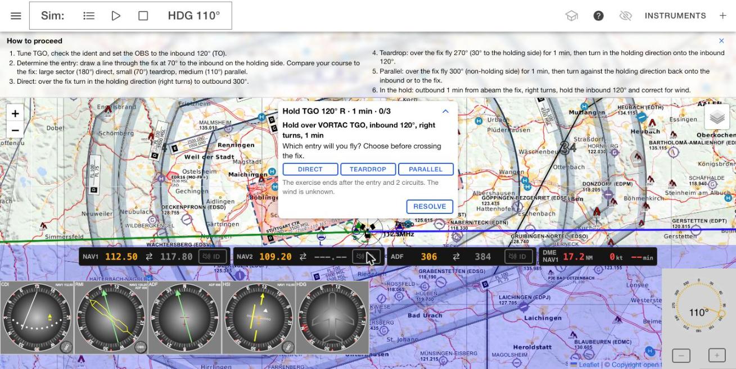Decrease heading with the minus stepper

pos(681,356)
